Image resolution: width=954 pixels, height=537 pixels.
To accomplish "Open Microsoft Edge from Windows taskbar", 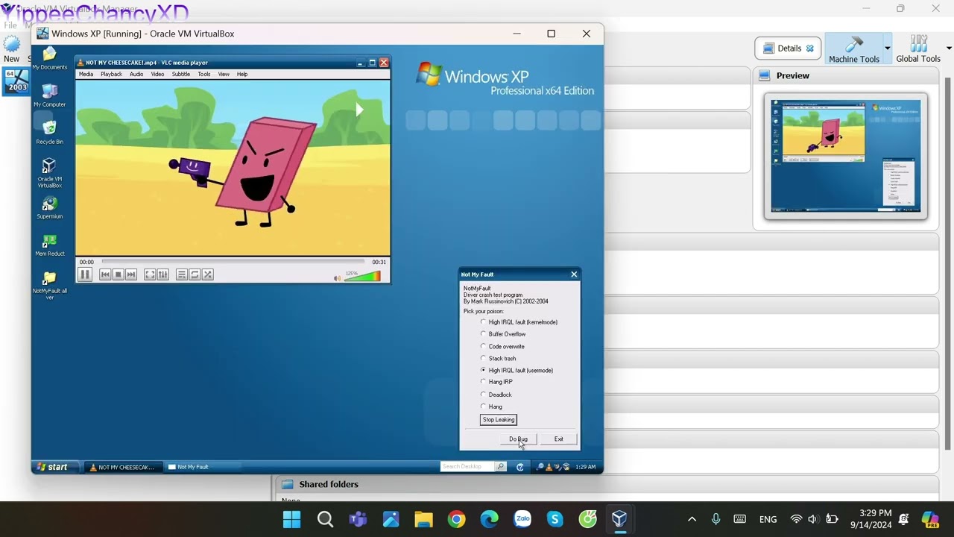I will [x=489, y=519].
